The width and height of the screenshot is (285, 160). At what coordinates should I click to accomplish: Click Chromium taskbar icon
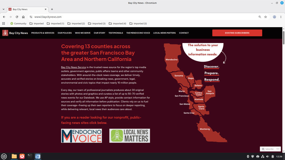(38, 156)
